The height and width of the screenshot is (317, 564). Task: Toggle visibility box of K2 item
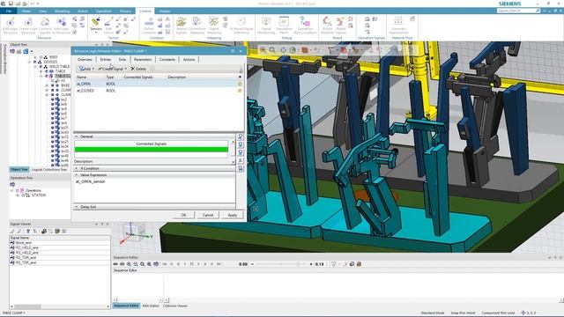tap(53, 81)
